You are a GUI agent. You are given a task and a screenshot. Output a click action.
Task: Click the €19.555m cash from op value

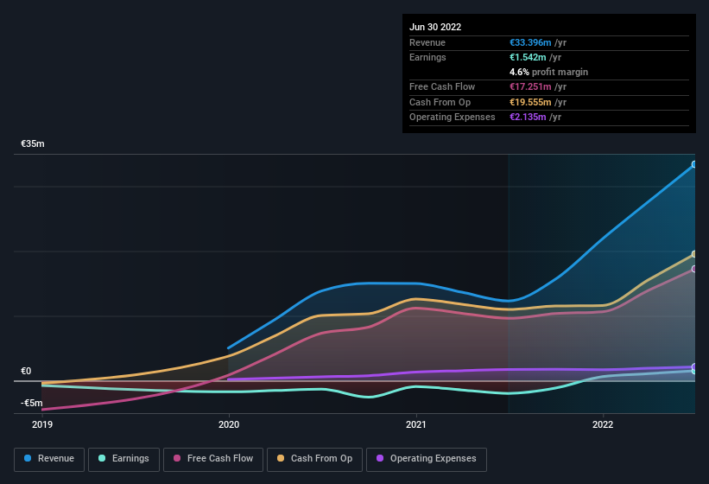[x=530, y=102]
